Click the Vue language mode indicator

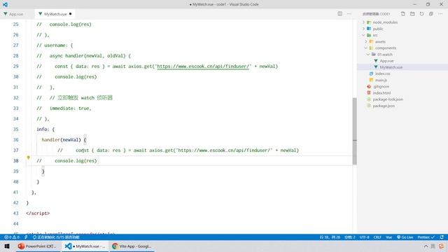pos(389,237)
